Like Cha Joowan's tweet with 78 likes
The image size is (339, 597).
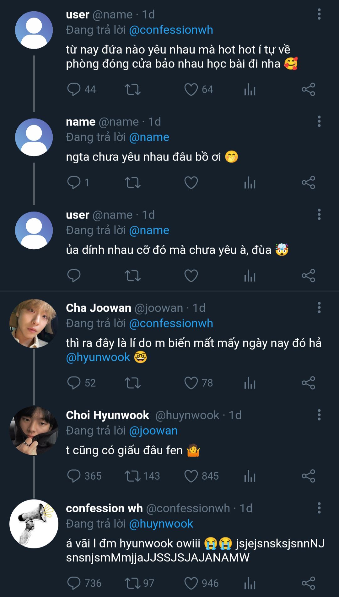point(191,383)
